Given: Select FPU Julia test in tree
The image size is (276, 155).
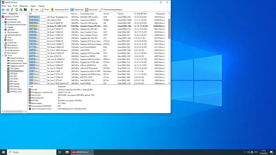Looking at the screenshot, I should pos(14,81).
